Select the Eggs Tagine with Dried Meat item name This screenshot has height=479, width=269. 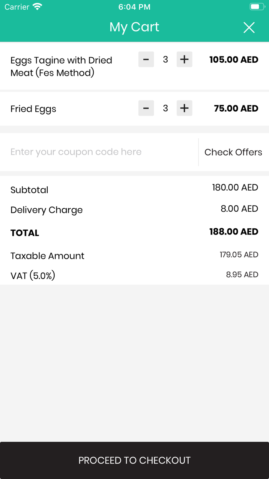point(61,66)
